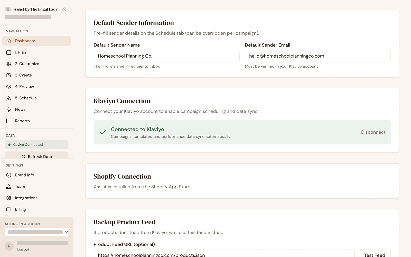Open the Dashboard navigation item

(x=36, y=41)
